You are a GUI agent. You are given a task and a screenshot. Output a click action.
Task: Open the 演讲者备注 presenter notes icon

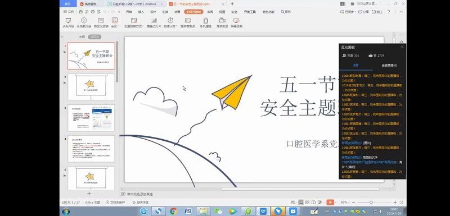(188, 20)
